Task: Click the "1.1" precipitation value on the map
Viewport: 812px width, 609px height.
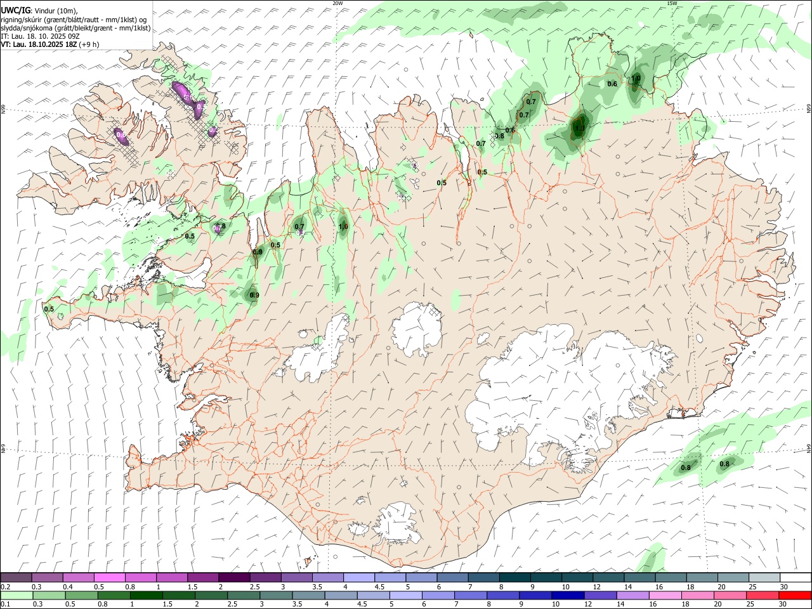Action: (x=579, y=128)
